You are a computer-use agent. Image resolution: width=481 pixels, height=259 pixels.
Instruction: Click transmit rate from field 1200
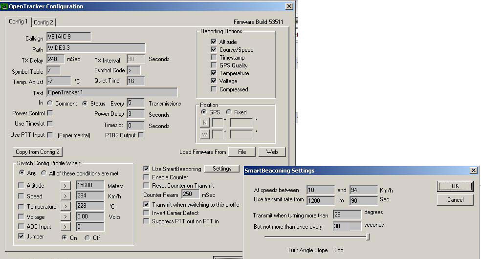(321, 200)
